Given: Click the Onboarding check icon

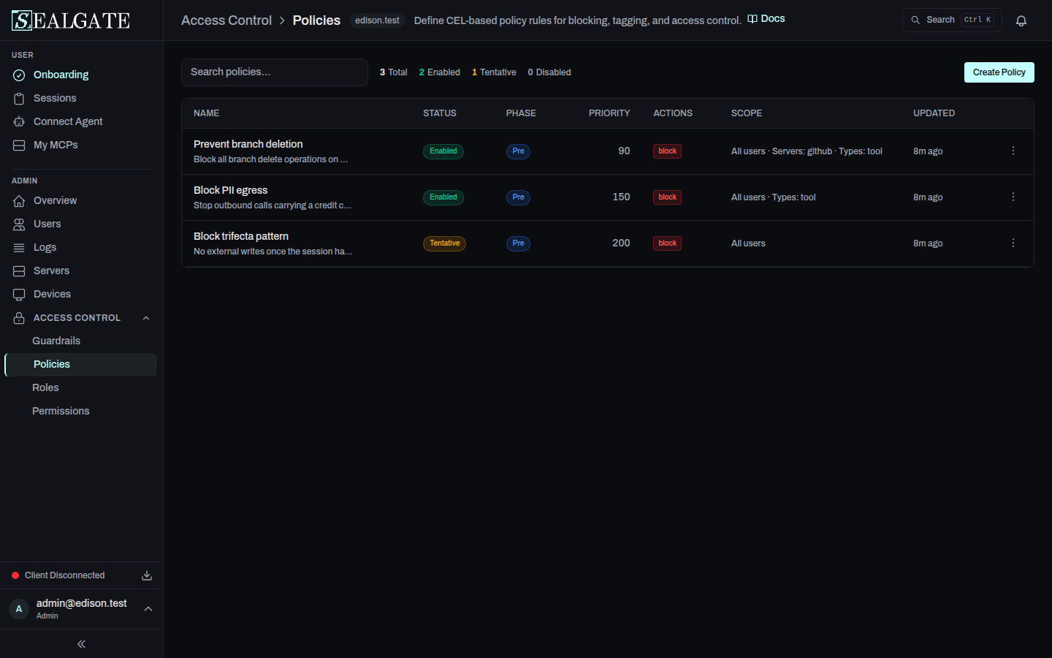Looking at the screenshot, I should tap(19, 75).
